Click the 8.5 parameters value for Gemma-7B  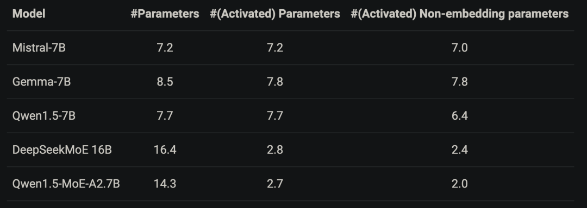tap(165, 82)
